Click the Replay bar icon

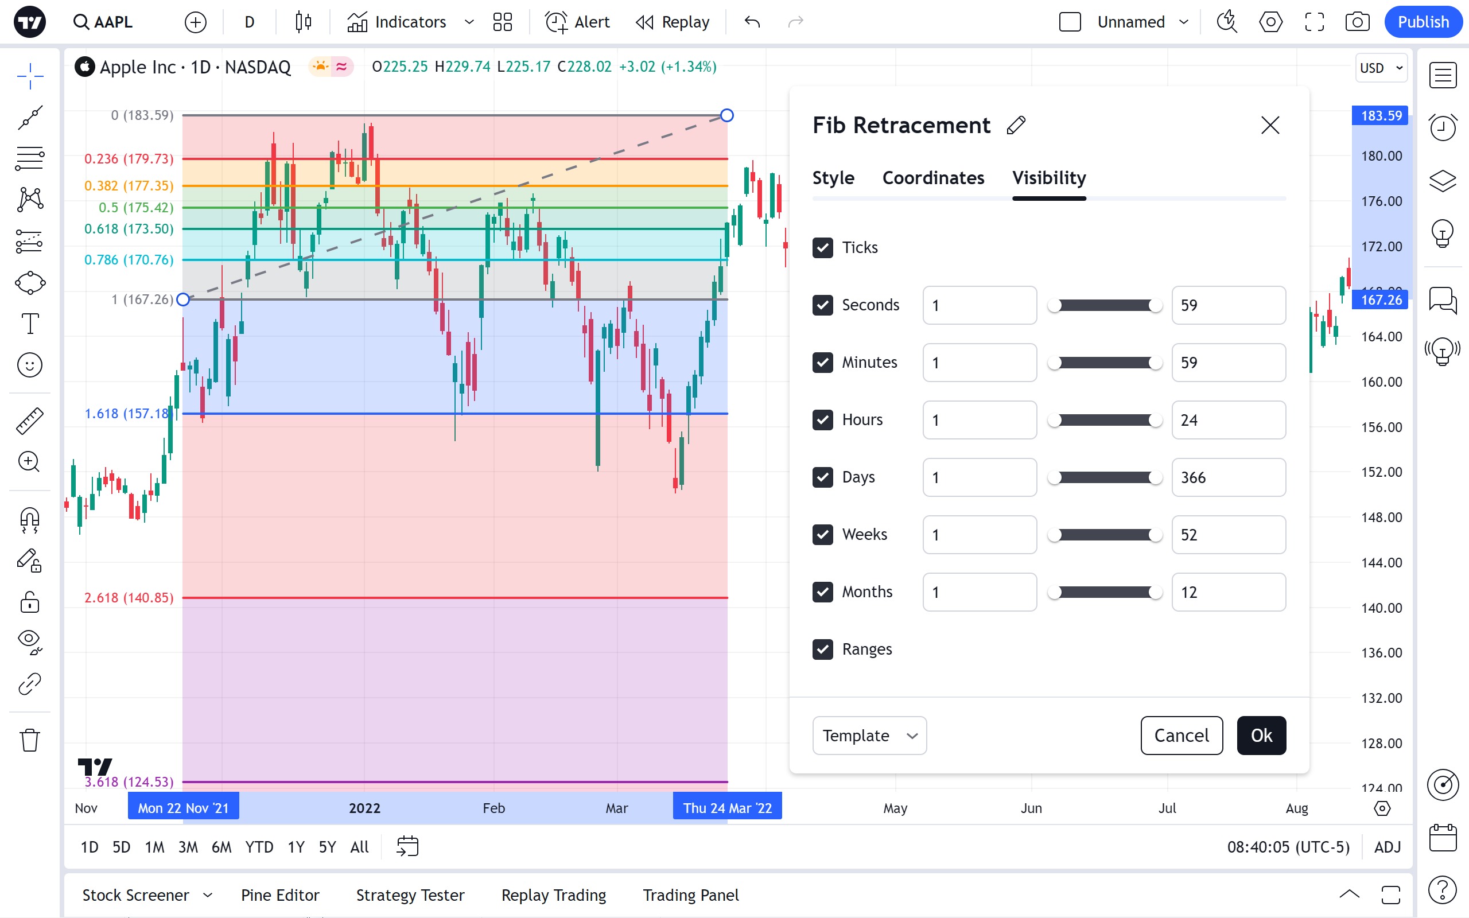pos(673,22)
